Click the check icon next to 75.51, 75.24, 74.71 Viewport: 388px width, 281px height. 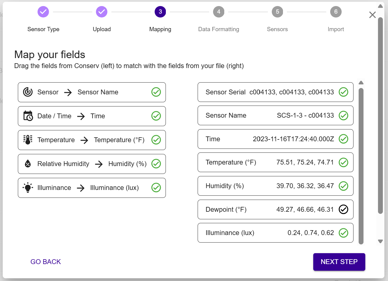pyautogui.click(x=344, y=162)
